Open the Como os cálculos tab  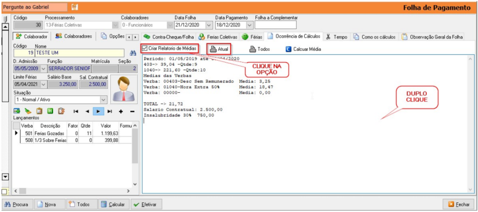pos(374,37)
